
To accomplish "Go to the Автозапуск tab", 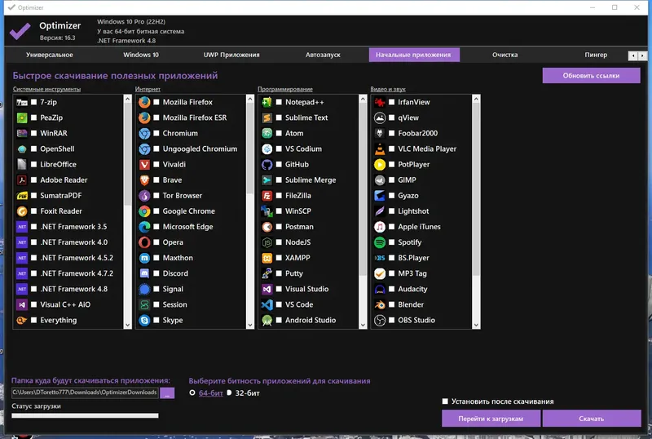I will (x=323, y=55).
